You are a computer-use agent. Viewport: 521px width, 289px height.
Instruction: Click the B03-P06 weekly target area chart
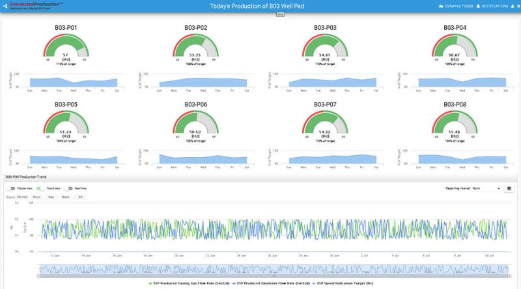[203, 158]
